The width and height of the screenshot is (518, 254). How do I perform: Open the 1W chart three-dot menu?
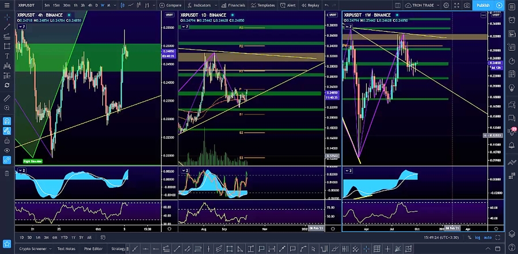pos(483,15)
